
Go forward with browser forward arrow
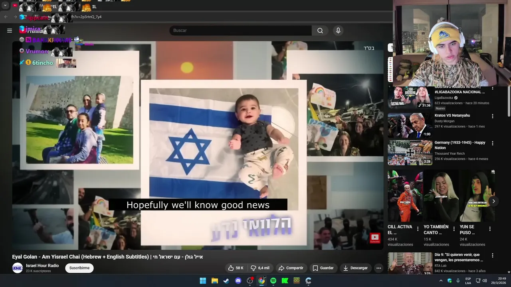click(x=15, y=17)
